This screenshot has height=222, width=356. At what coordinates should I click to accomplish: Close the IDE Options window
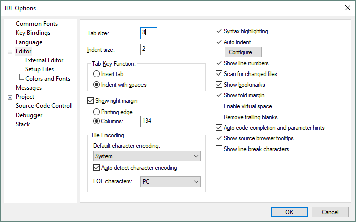(x=347, y=8)
